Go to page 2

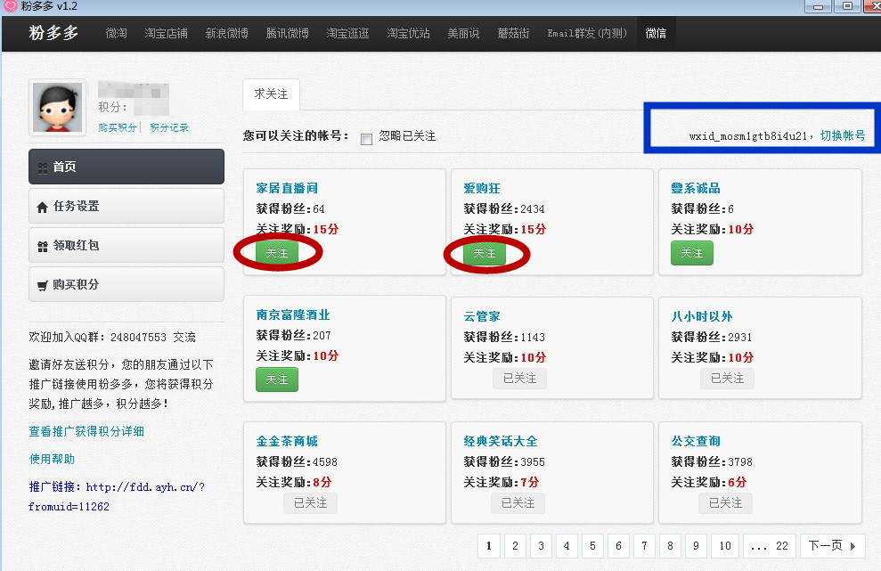click(x=515, y=546)
